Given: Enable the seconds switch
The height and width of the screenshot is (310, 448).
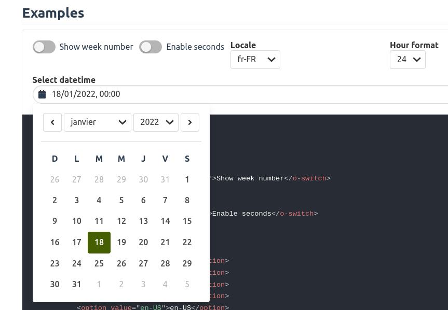Looking at the screenshot, I should [x=151, y=47].
